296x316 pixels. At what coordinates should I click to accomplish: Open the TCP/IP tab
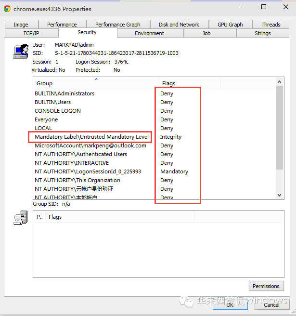point(31,33)
